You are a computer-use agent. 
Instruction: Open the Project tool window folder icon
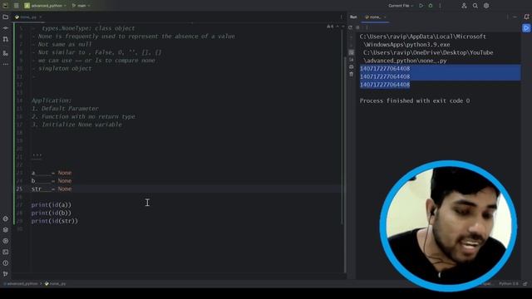point(6,17)
